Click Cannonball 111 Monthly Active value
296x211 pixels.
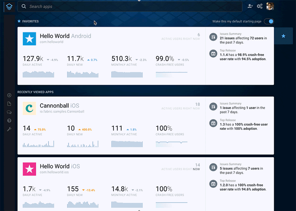coord(117,128)
